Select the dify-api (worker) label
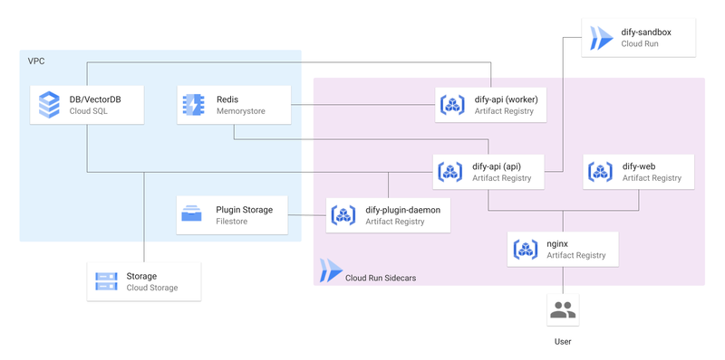 [x=506, y=99]
